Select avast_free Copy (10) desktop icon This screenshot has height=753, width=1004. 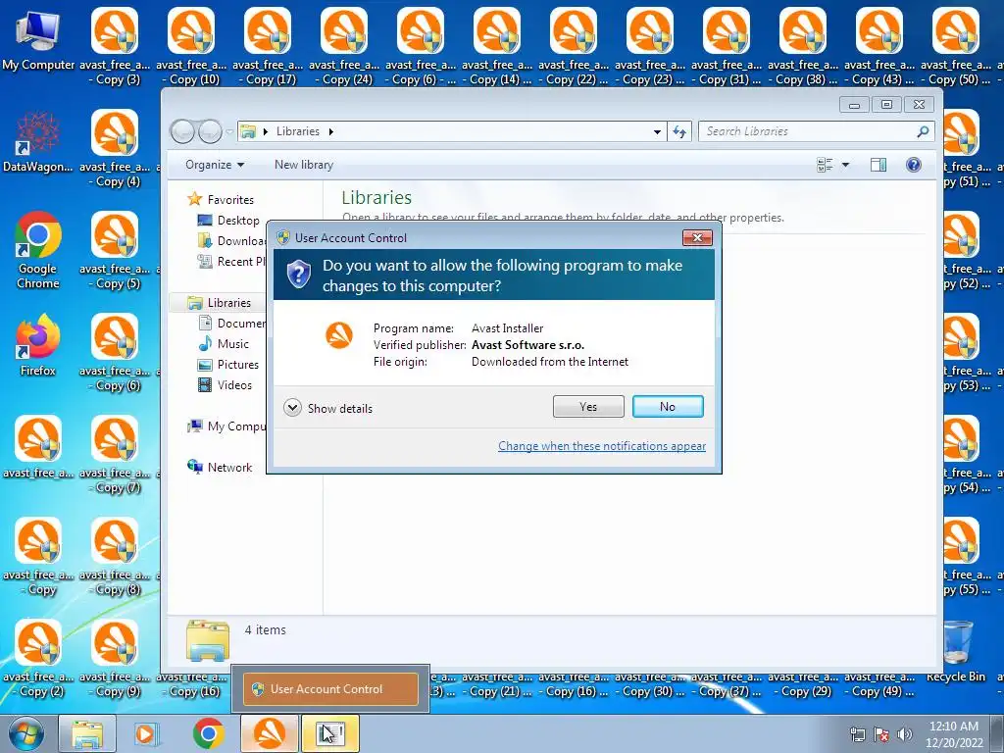coord(191,46)
